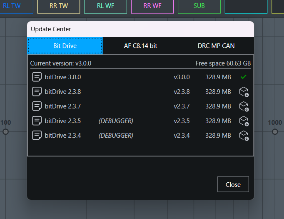Viewport: 284px width, 219px height.
Task: Open release notes icon for bitDrive 2.3.7
Action: pos(37,106)
